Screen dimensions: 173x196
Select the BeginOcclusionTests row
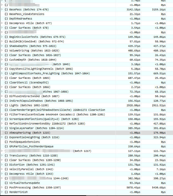point(86,37)
